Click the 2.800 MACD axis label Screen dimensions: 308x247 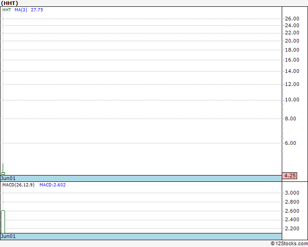tap(292, 202)
